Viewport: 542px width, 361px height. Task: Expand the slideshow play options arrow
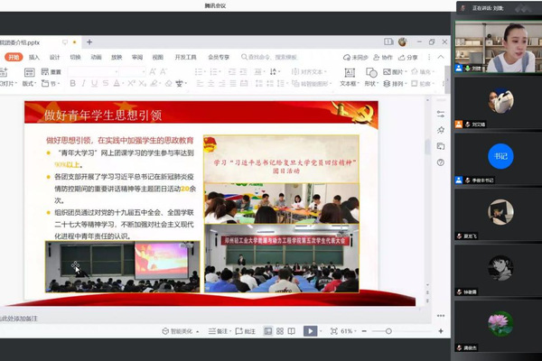pyautogui.click(x=322, y=331)
